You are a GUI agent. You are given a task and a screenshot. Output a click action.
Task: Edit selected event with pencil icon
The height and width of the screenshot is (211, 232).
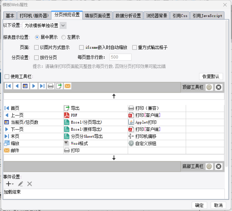(x=21, y=184)
